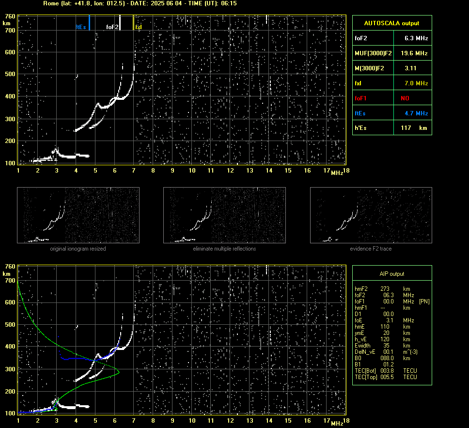Click the red foF1 row label
The height and width of the screenshot is (428, 469).
click(360, 98)
